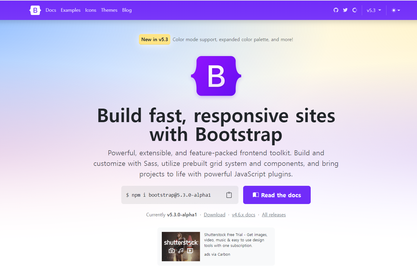Click the Currently v5.3.0-alpha1 text
Viewport: 417px width, 273px height.
tap(171, 215)
